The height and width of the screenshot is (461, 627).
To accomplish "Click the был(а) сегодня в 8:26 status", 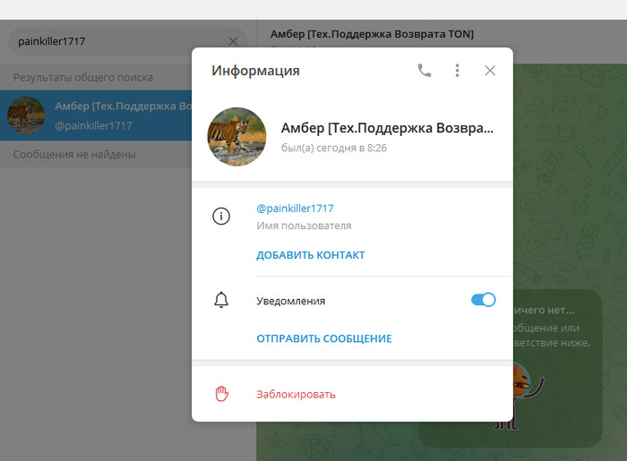I will point(334,148).
